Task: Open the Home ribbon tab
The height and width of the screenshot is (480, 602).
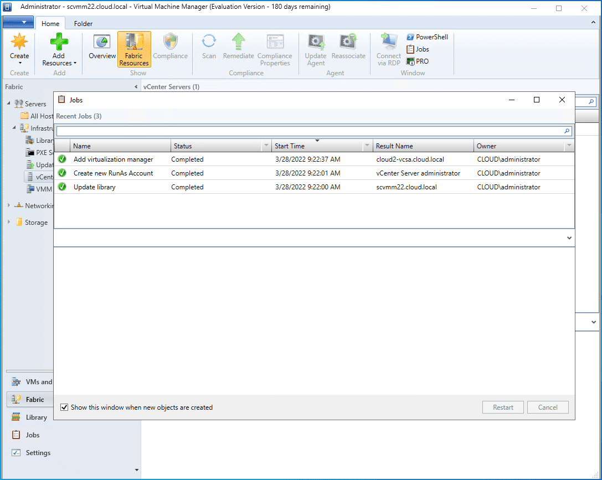Action: pyautogui.click(x=50, y=23)
